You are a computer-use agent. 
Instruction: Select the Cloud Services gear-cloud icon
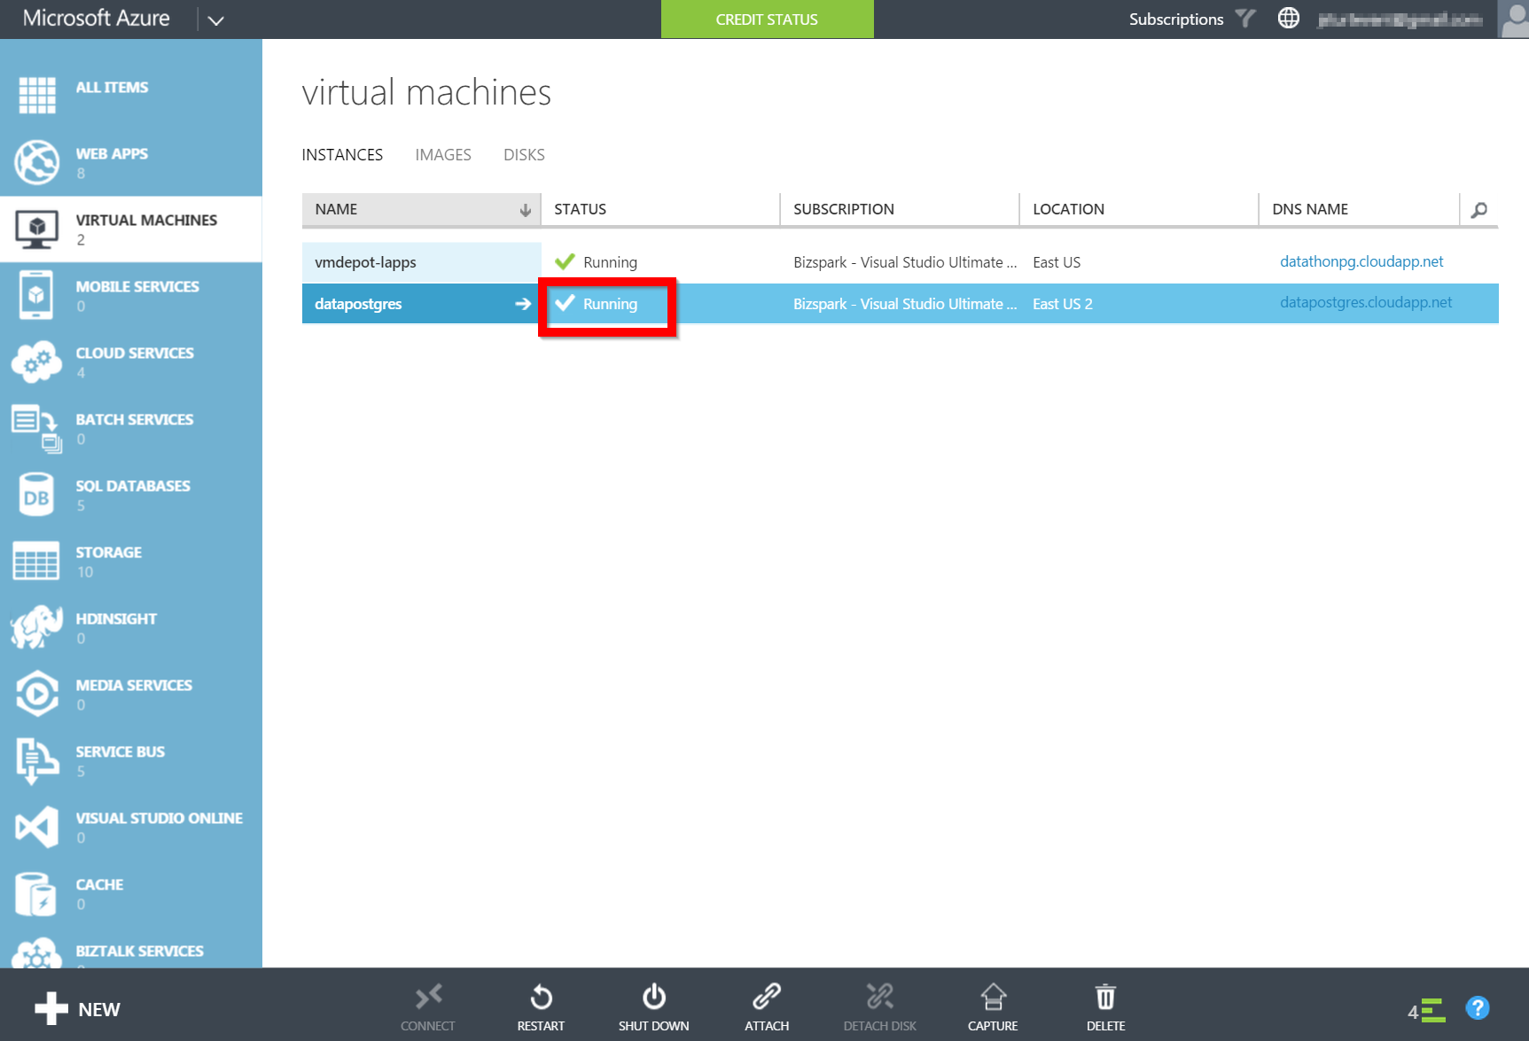coord(36,361)
